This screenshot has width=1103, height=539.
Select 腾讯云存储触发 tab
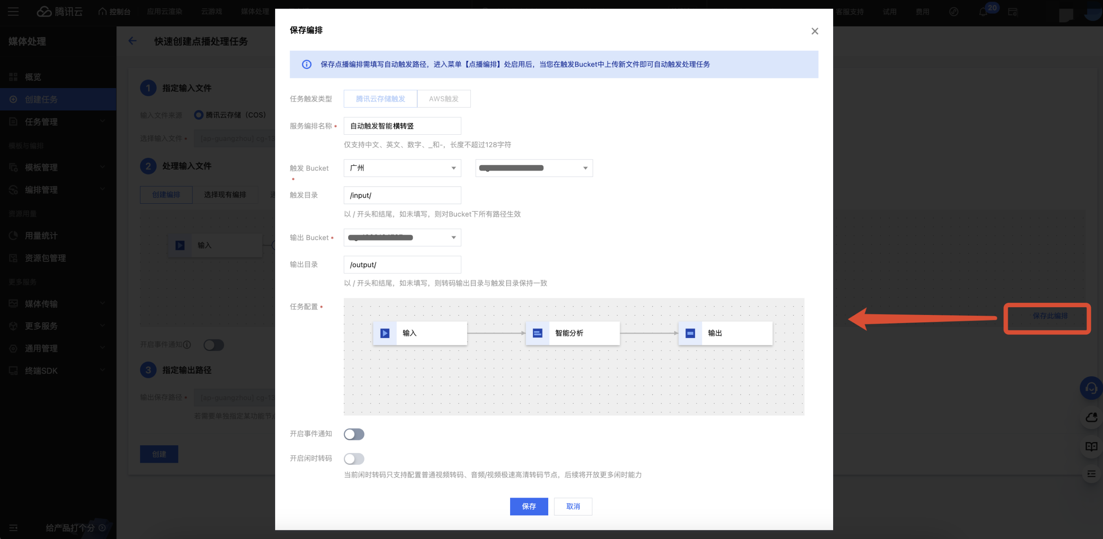click(380, 99)
